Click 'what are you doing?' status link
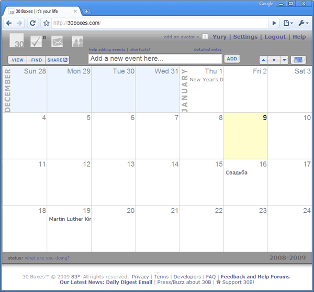This screenshot has width=314, height=292. click(x=47, y=258)
